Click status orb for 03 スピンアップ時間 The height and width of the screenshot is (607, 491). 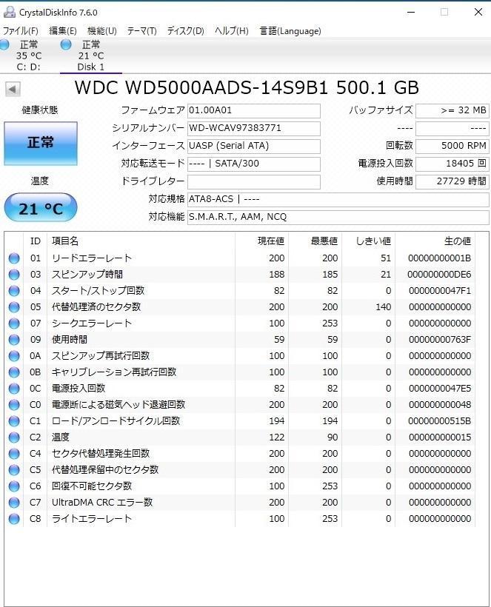[x=14, y=275]
